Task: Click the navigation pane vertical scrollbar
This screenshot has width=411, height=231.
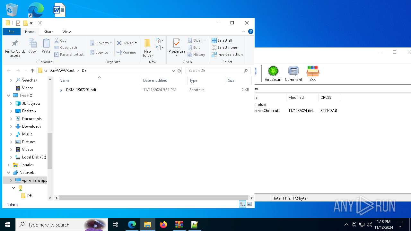Action: [x=50, y=151]
